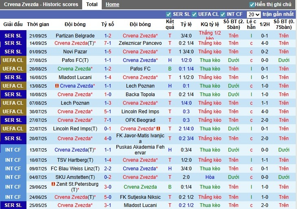Click red card icon in 13/08/25 row
Screen dimensions: 297x209
point(57,86)
